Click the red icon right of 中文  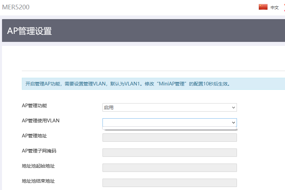(284, 7)
